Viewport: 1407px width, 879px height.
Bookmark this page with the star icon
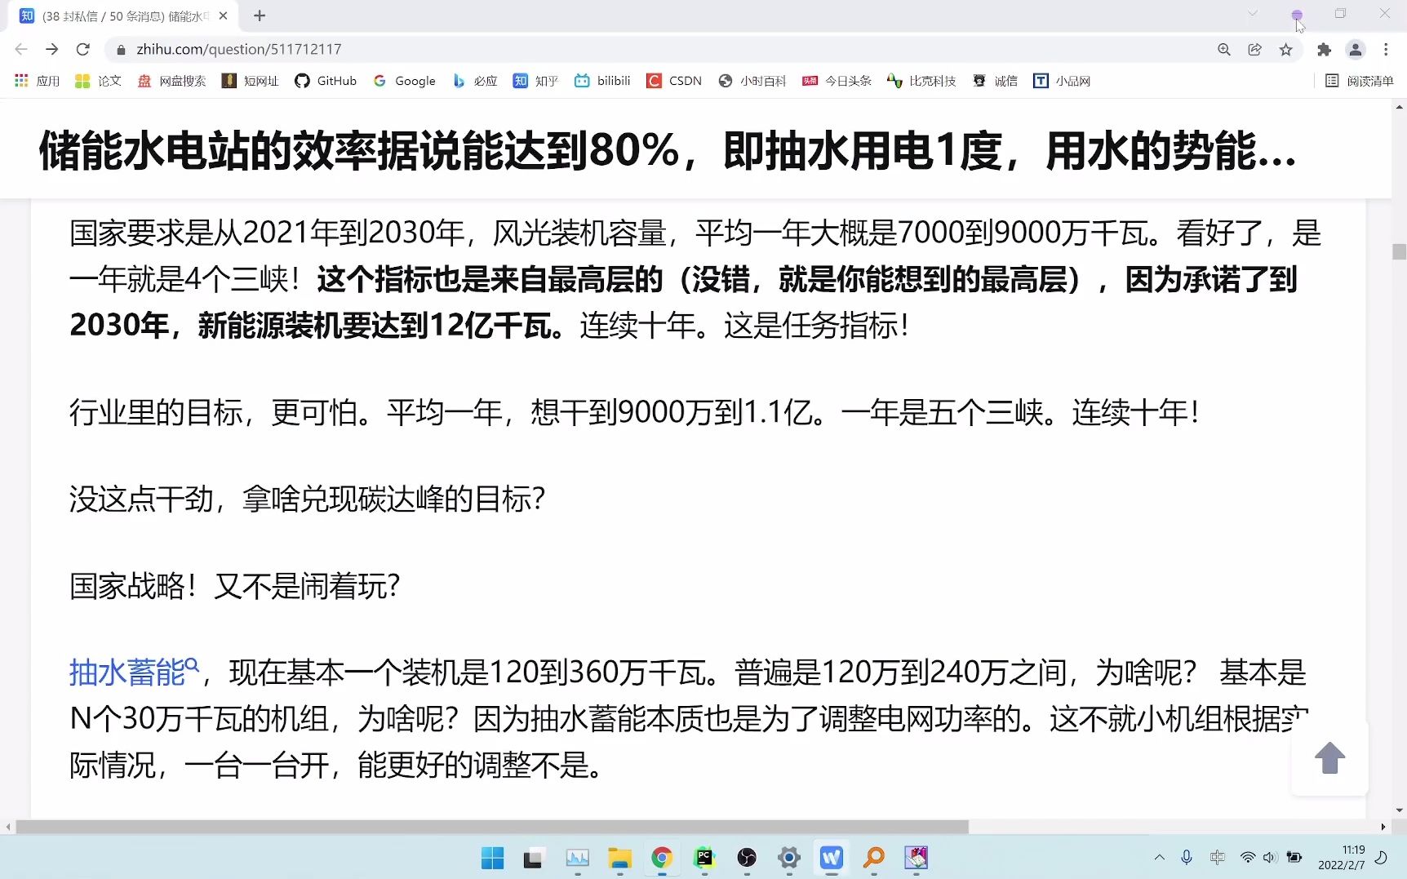pos(1286,50)
